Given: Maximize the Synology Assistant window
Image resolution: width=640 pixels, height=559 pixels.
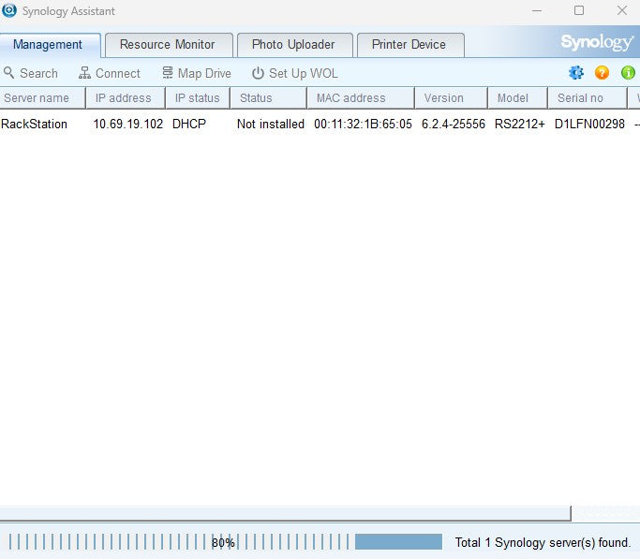Looking at the screenshot, I should (579, 10).
